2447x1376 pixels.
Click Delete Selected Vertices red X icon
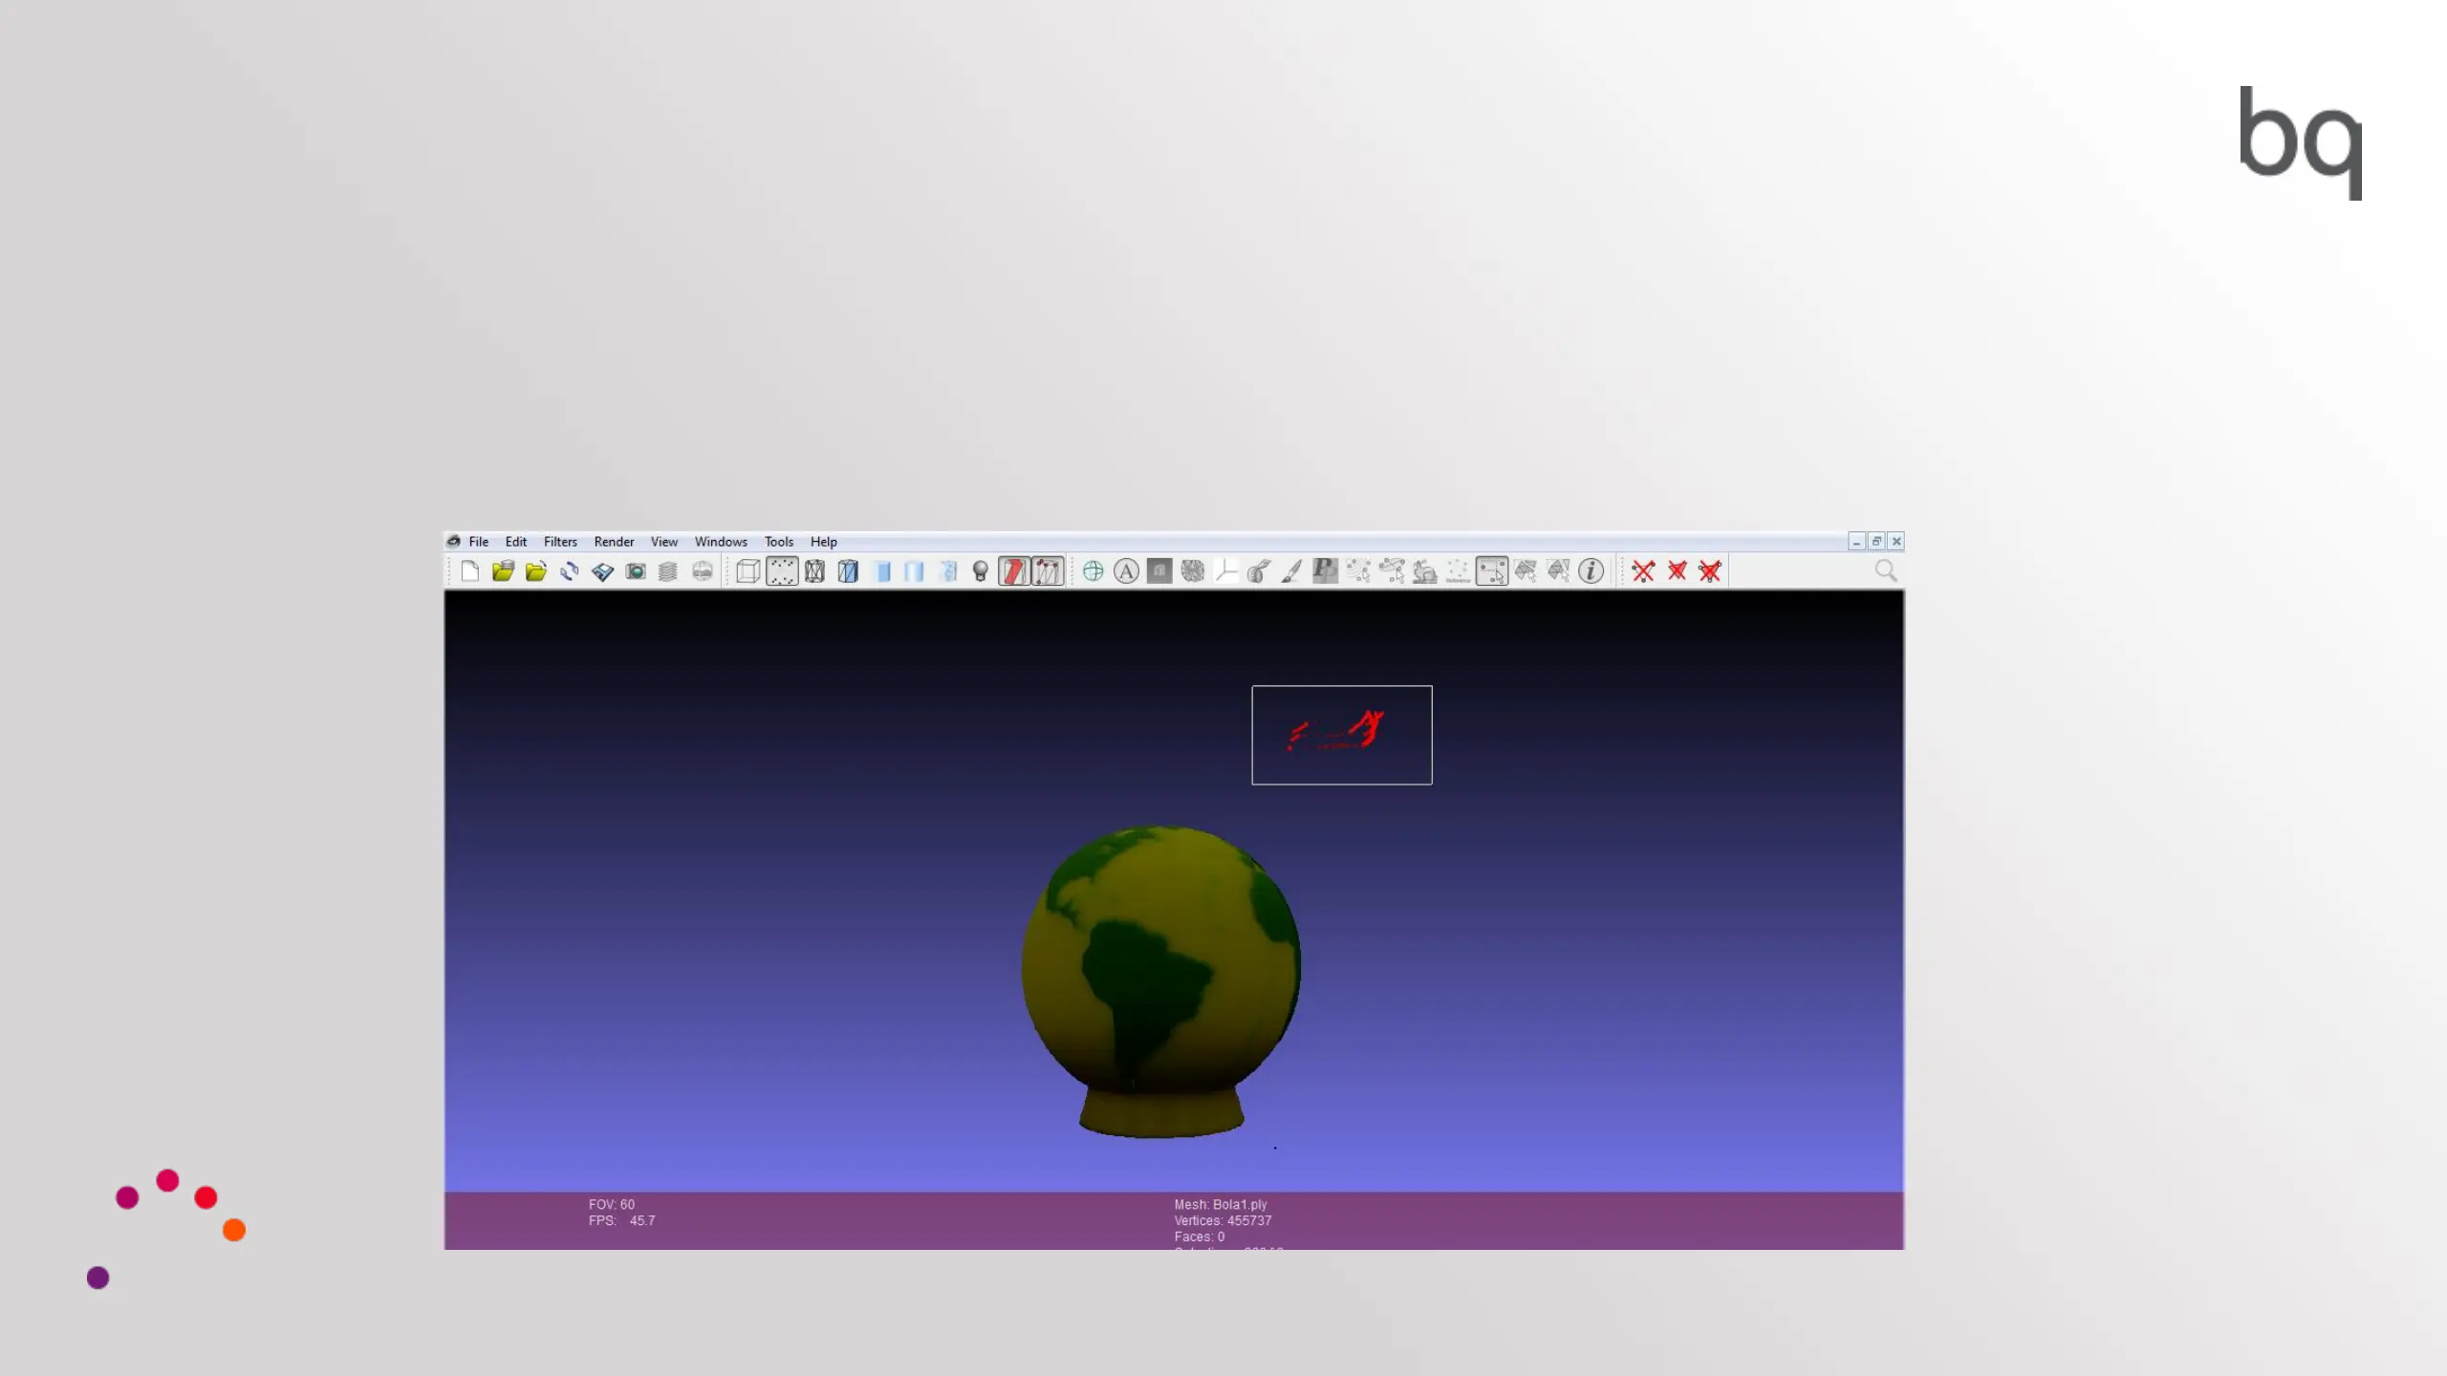[x=1643, y=571]
